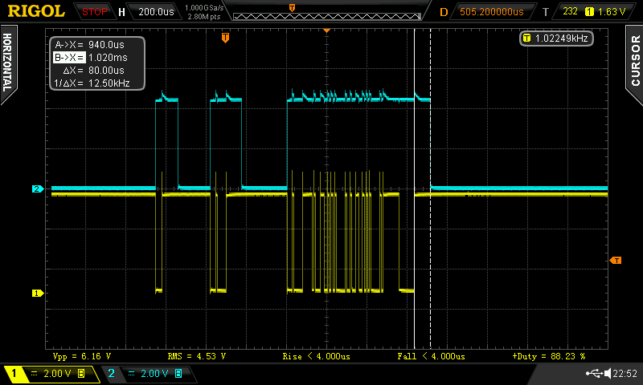Screen dimensions: 643x385
Task: Open the HORIZONTAL side tab
Action: point(8,63)
